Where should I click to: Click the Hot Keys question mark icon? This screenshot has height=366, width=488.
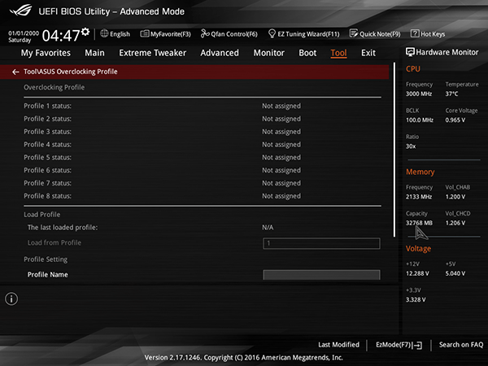[x=415, y=33]
